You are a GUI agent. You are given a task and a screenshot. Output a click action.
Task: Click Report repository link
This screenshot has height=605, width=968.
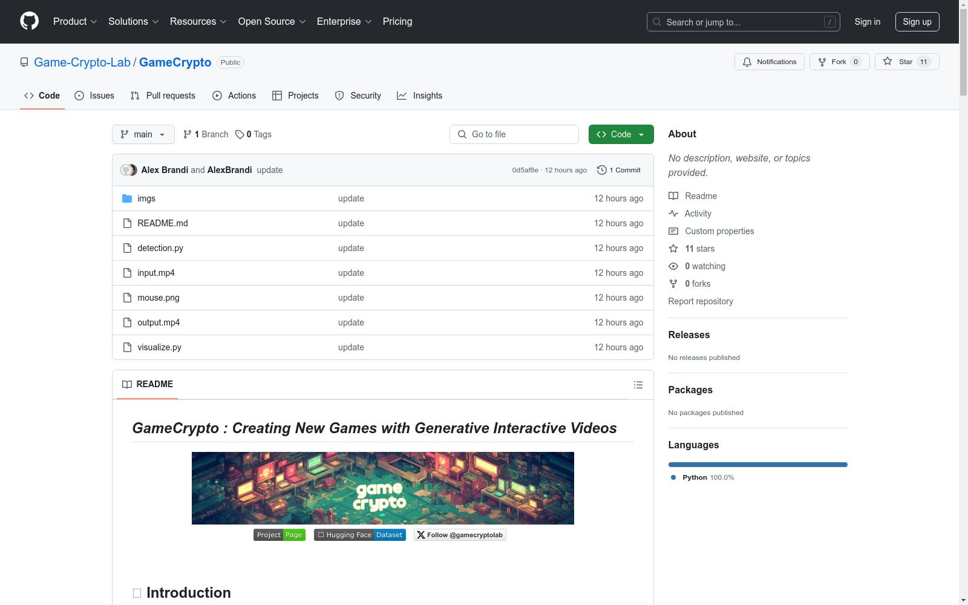point(701,301)
